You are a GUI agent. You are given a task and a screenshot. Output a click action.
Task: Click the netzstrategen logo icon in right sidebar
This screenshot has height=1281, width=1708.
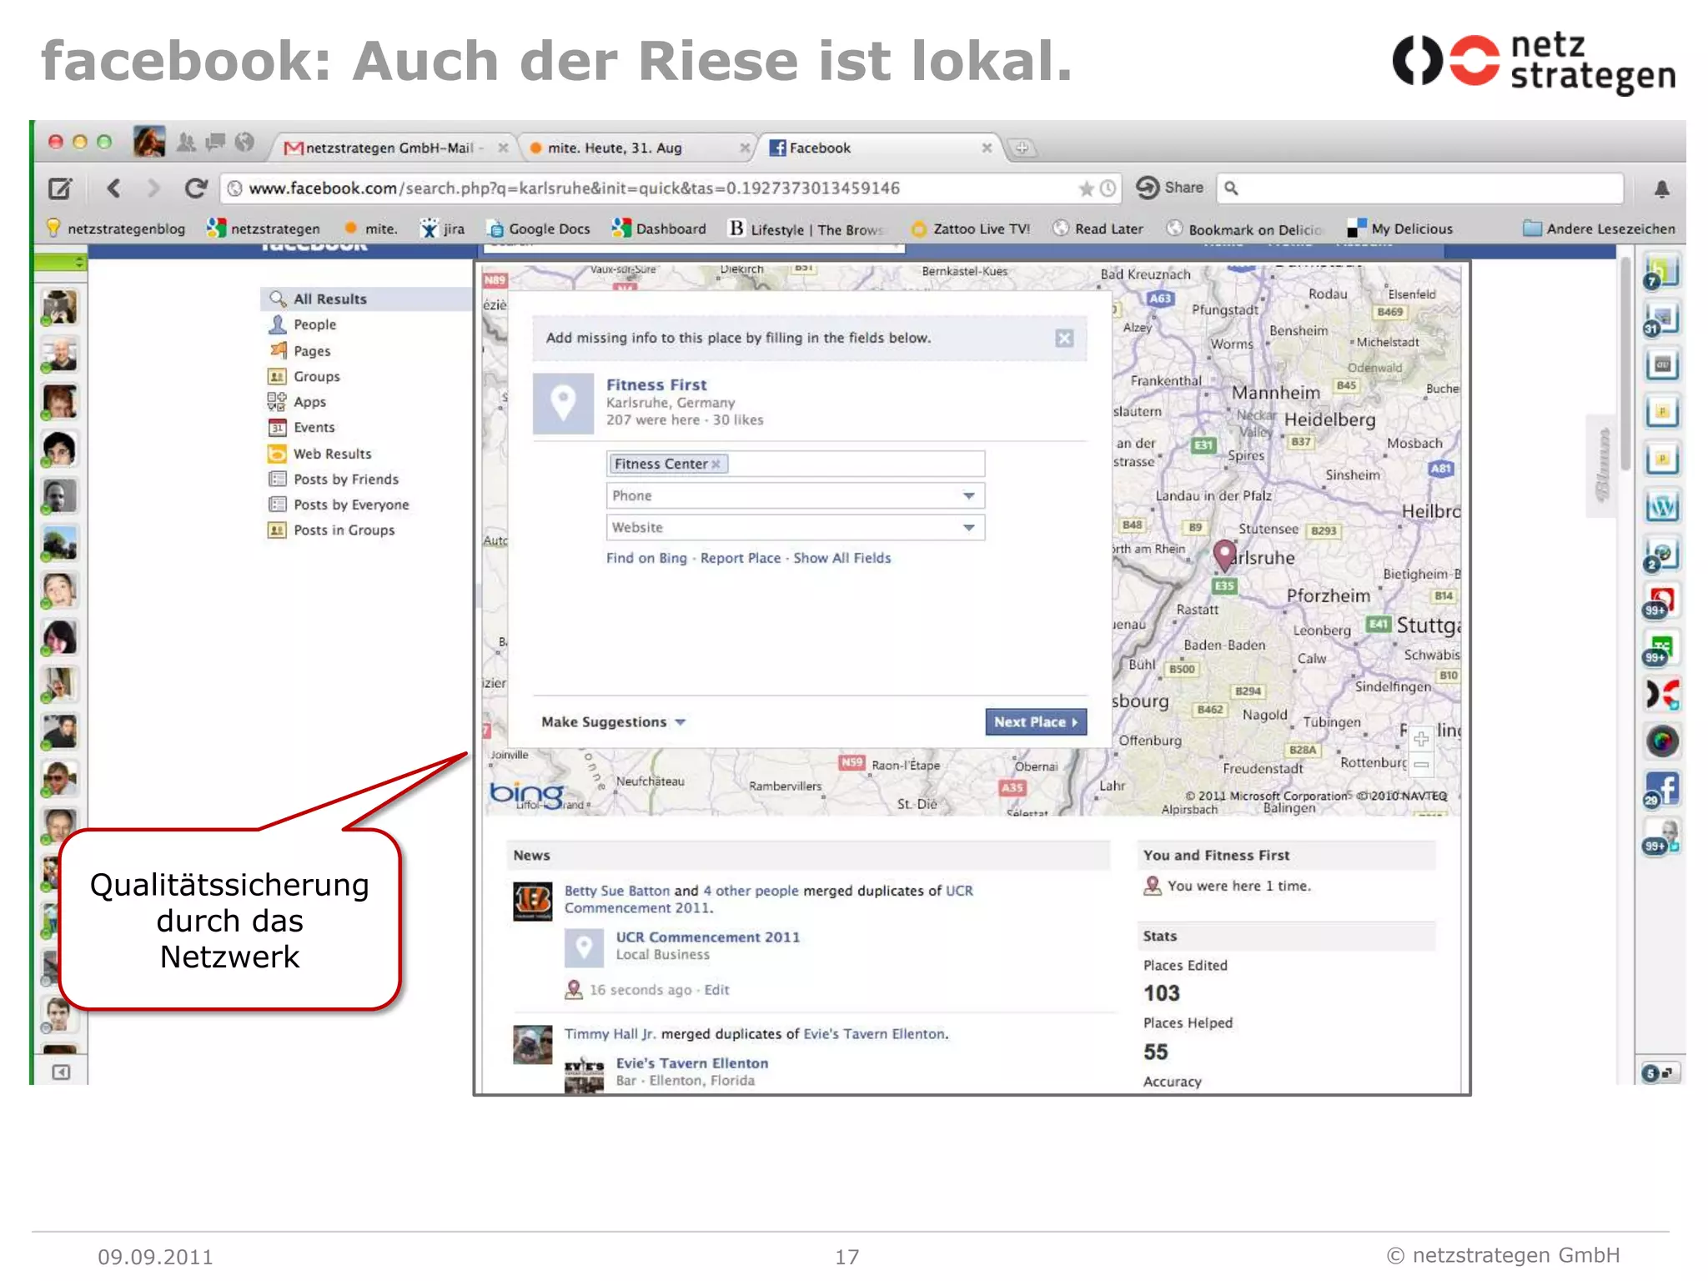pyautogui.click(x=1662, y=694)
